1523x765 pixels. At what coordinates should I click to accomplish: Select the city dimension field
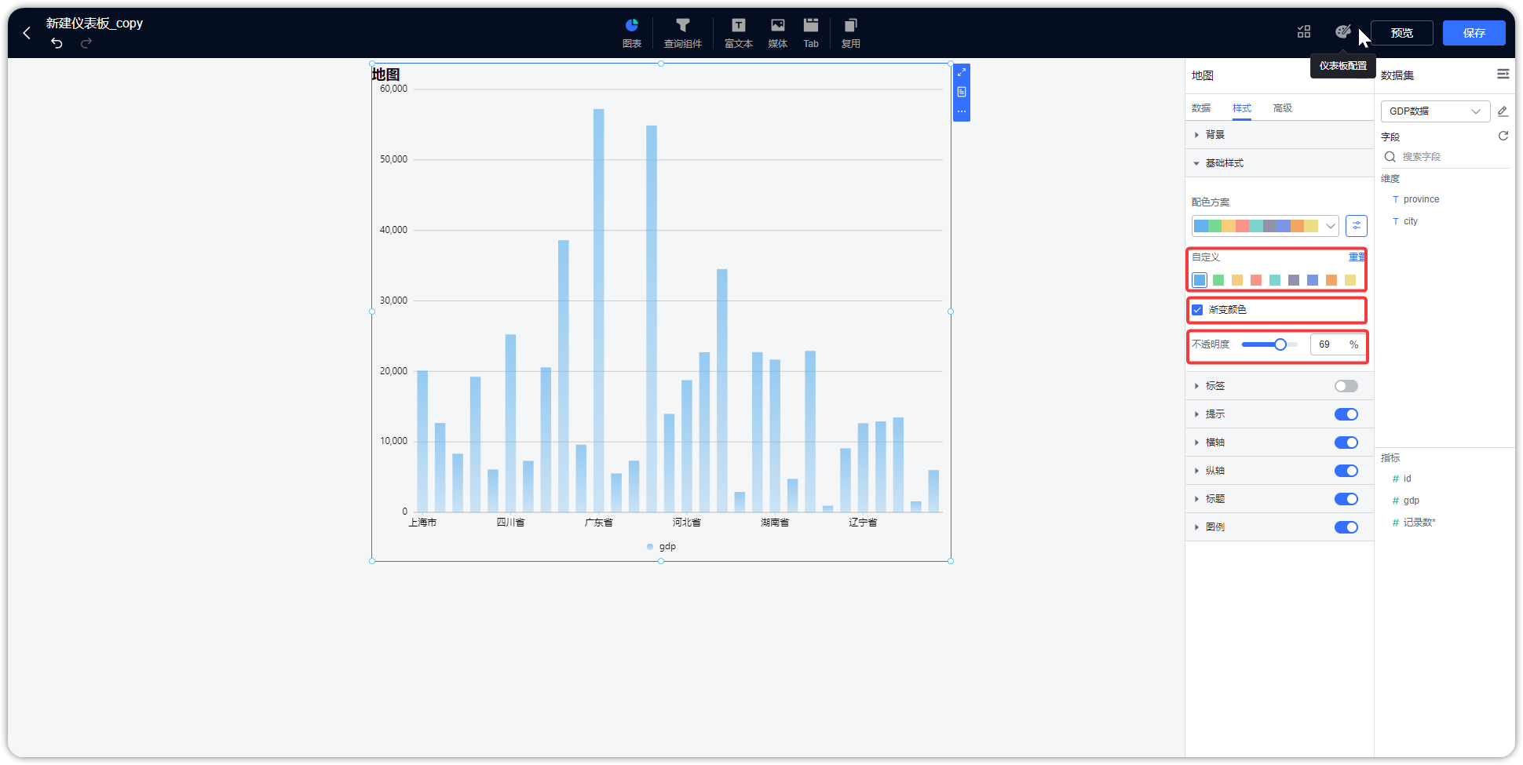click(1410, 221)
